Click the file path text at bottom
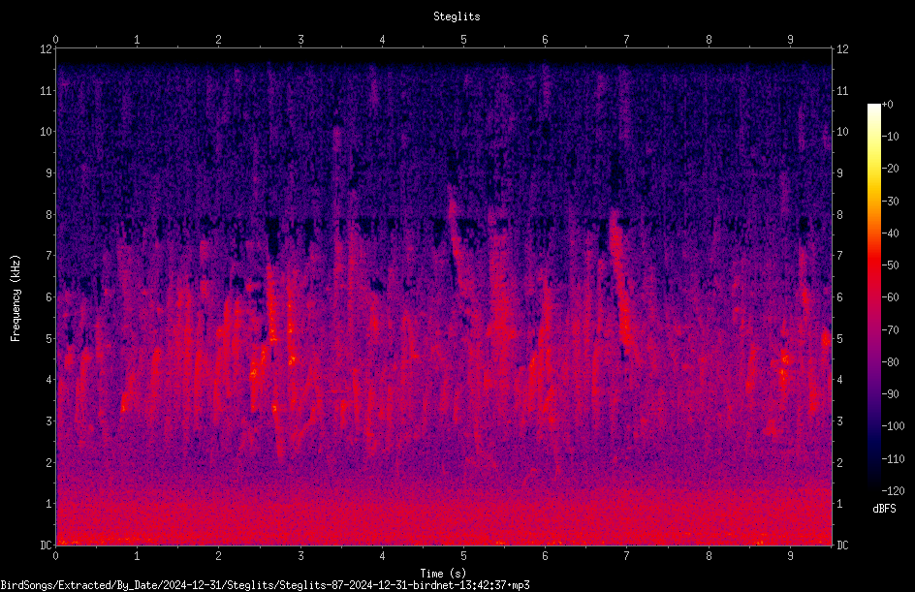This screenshot has height=592, width=915. (265, 585)
